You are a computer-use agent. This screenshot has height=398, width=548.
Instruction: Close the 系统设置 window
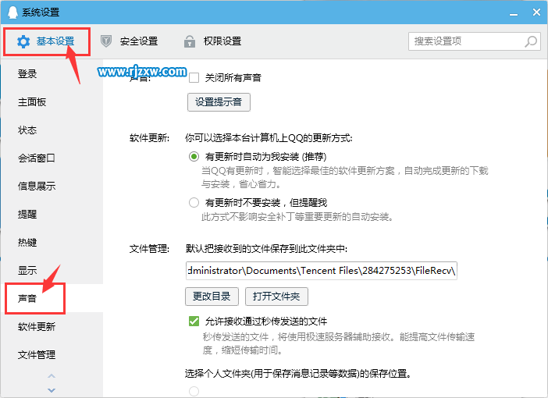tap(536, 12)
